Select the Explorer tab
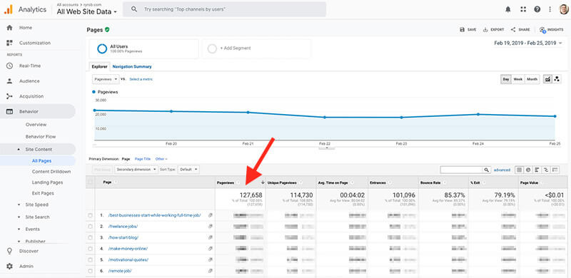Screen dimensions: 571x278 (99, 66)
